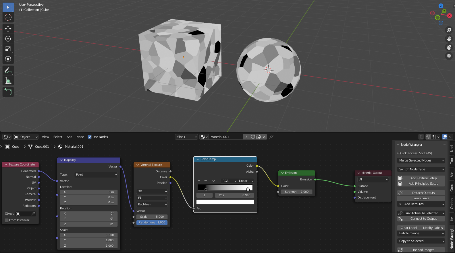Click the Add Cube tool icon
Screen dimensions: 455x253
coord(8,92)
